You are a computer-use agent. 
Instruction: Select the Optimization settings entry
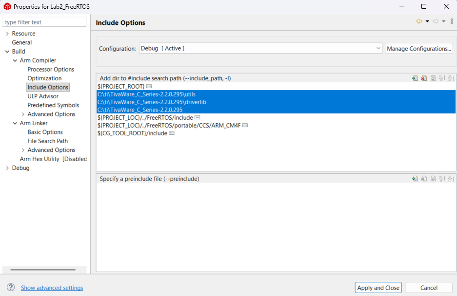click(45, 78)
